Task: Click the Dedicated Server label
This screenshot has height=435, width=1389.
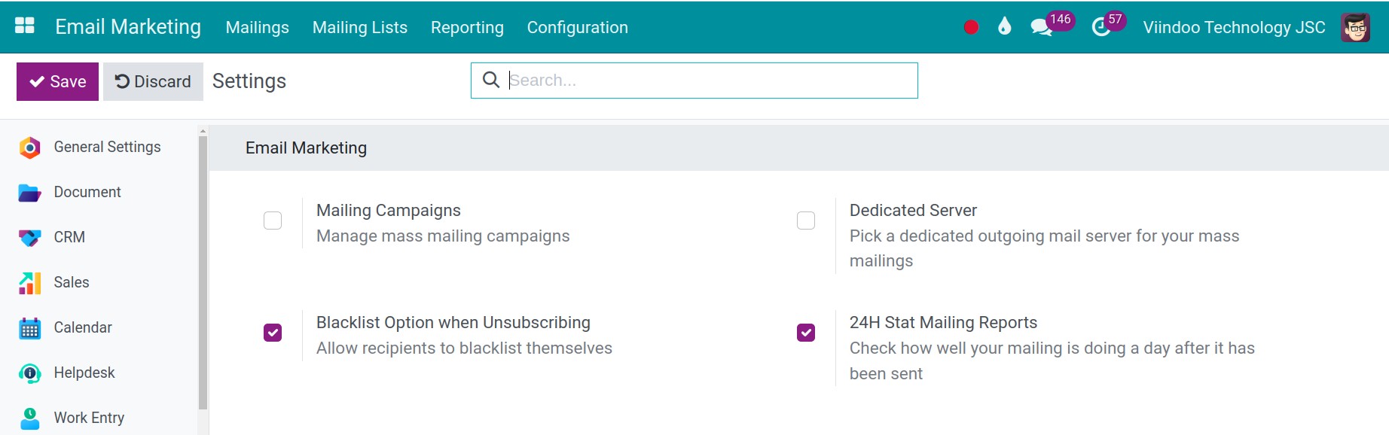Action: [913, 210]
